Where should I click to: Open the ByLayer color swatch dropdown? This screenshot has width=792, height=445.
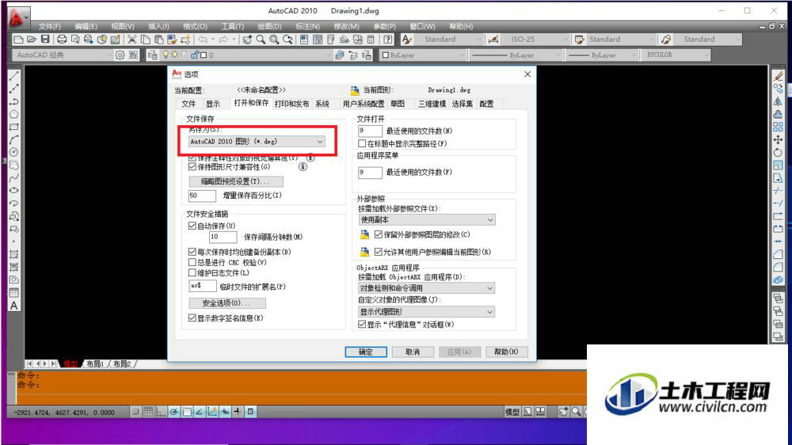pyautogui.click(x=422, y=55)
